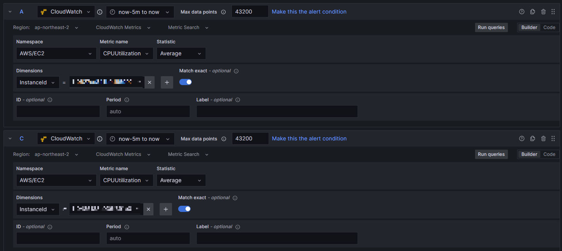The height and width of the screenshot is (251, 562).
Task: Click Match exact info icon in query A
Action: point(236,71)
